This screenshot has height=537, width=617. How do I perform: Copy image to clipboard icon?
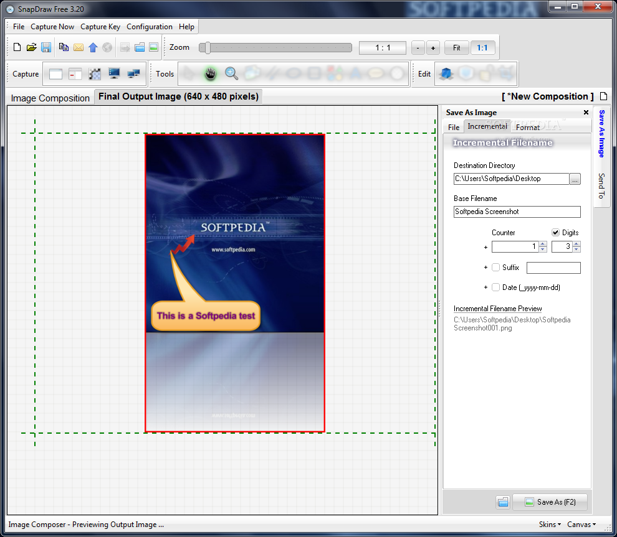pyautogui.click(x=64, y=47)
